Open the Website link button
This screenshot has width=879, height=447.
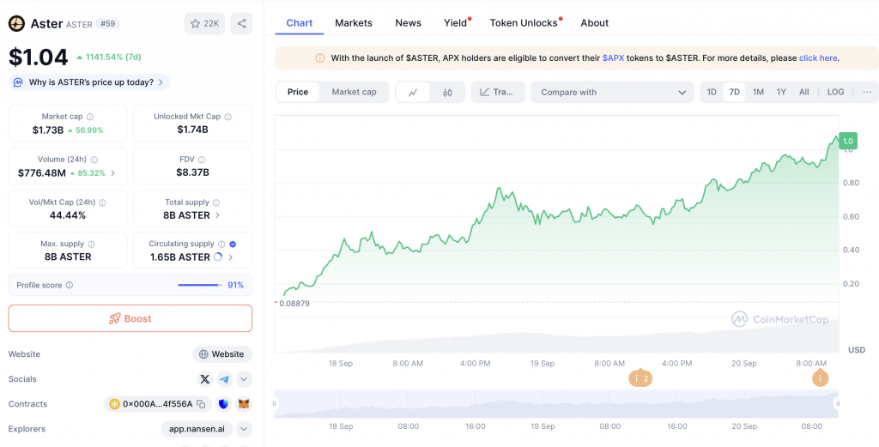tap(222, 354)
